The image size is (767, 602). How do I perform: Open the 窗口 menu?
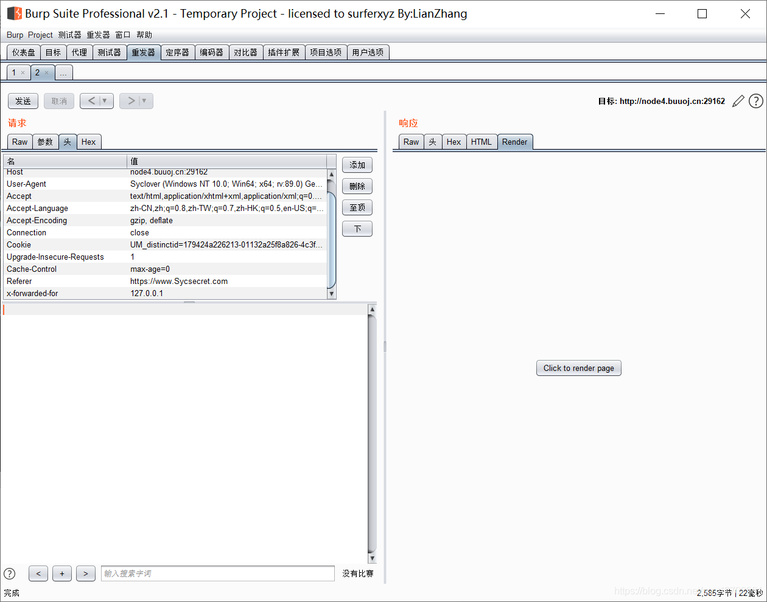pos(123,35)
